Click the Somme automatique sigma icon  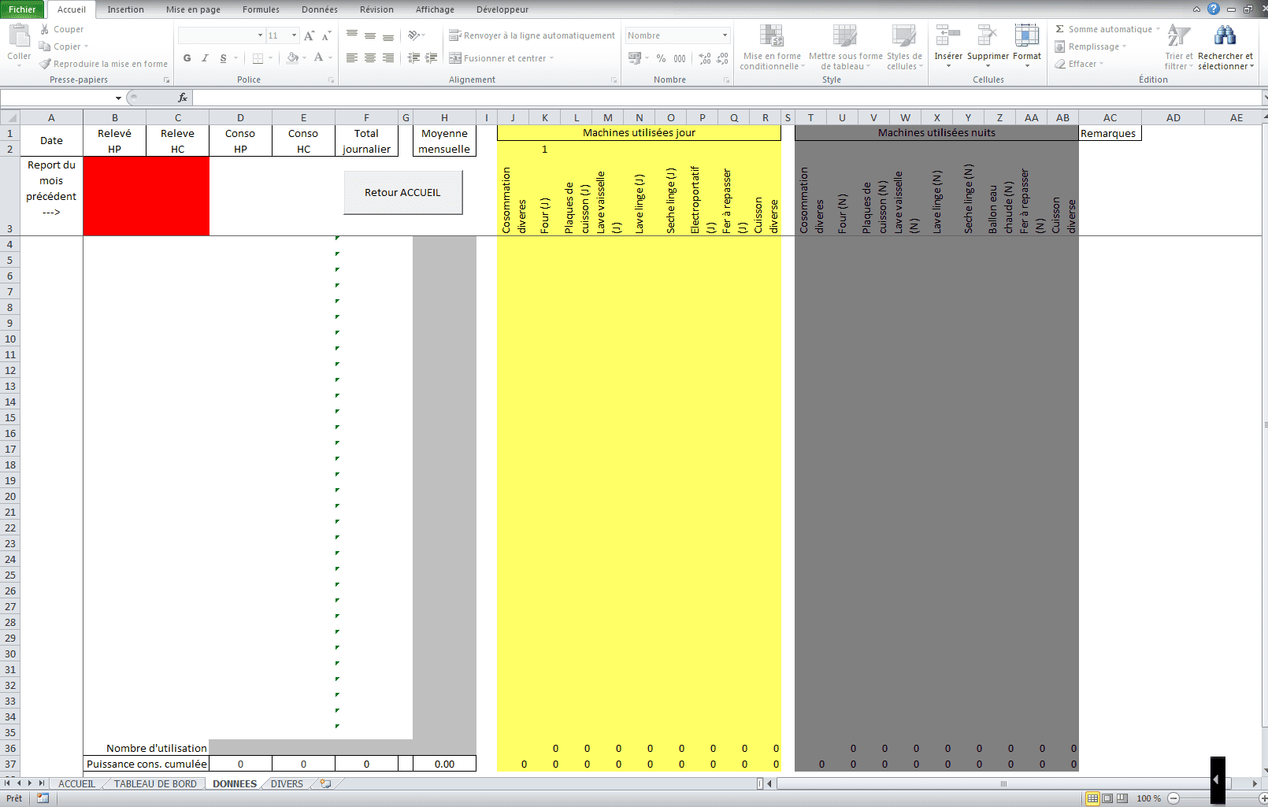1060,29
